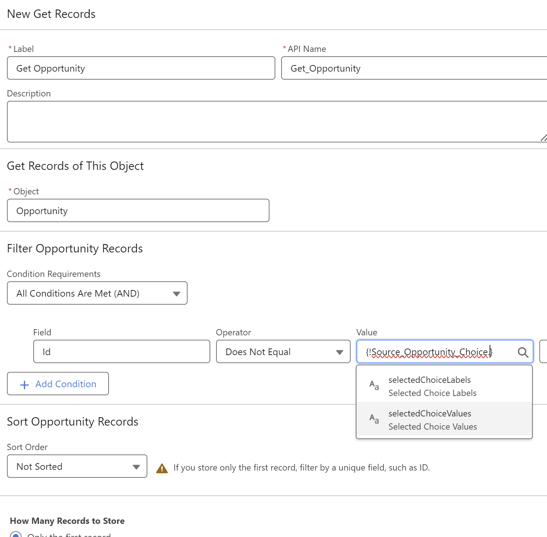Click the text-type icon beside selectedChoiceLabels
Image resolution: width=547 pixels, height=537 pixels.
374,385
